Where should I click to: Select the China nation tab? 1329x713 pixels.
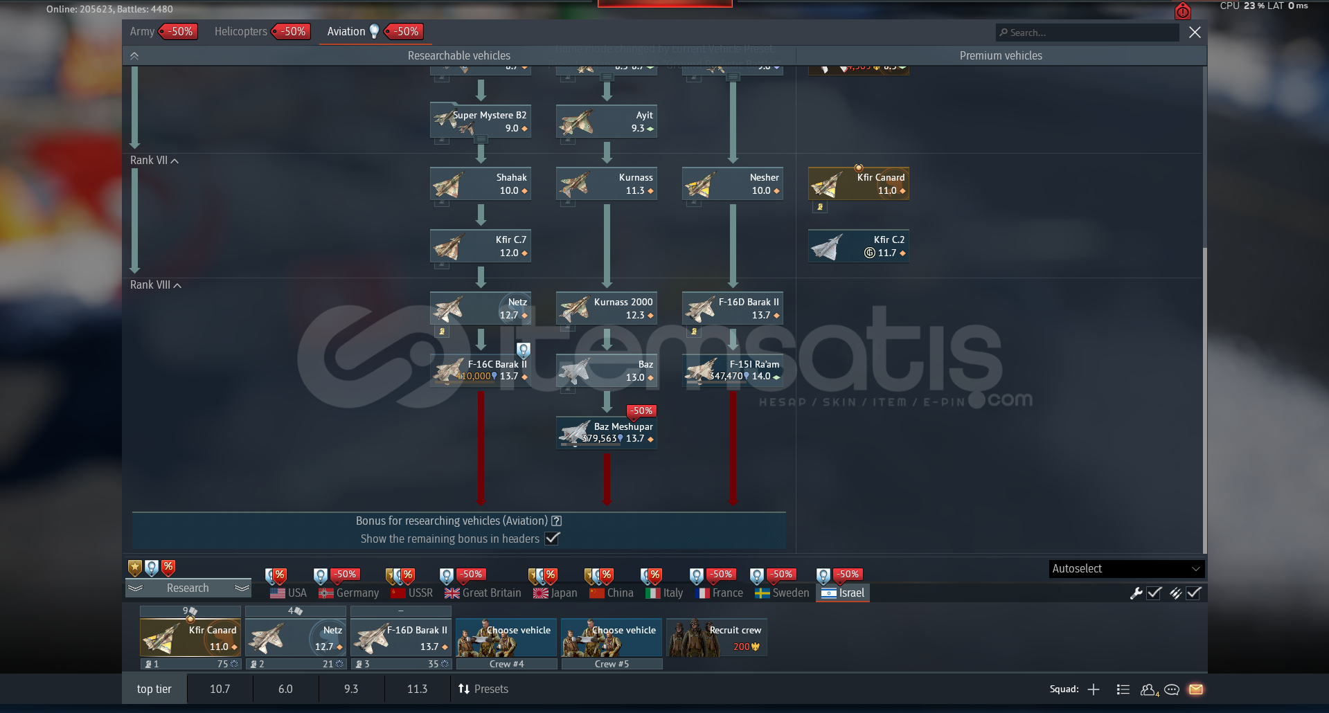(x=612, y=593)
